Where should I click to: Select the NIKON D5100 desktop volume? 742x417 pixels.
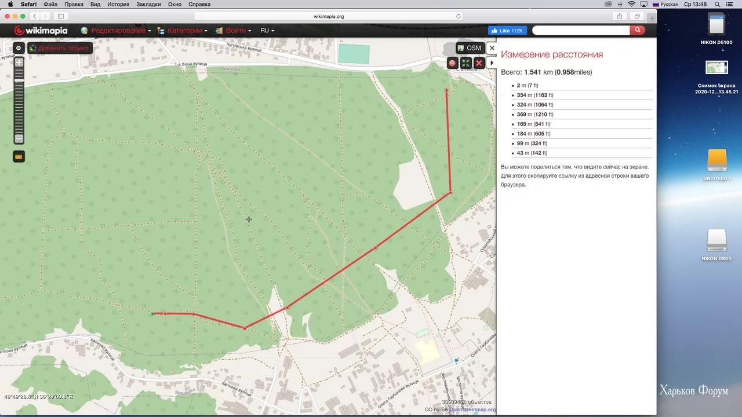point(716,29)
